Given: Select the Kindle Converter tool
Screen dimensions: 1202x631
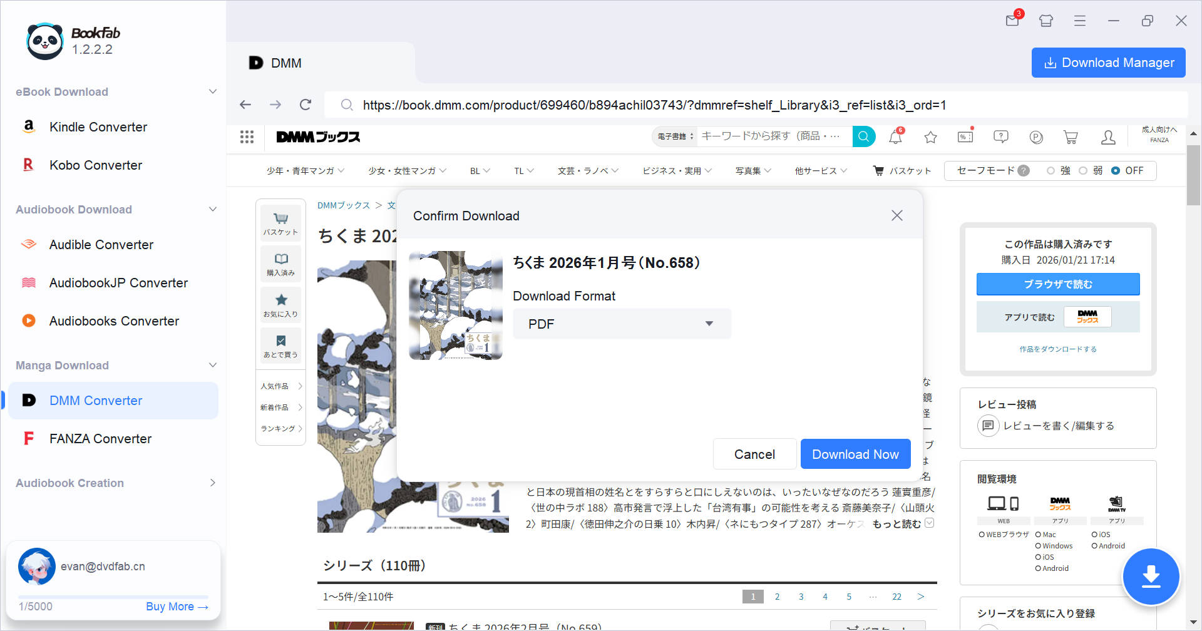Looking at the screenshot, I should click(98, 127).
